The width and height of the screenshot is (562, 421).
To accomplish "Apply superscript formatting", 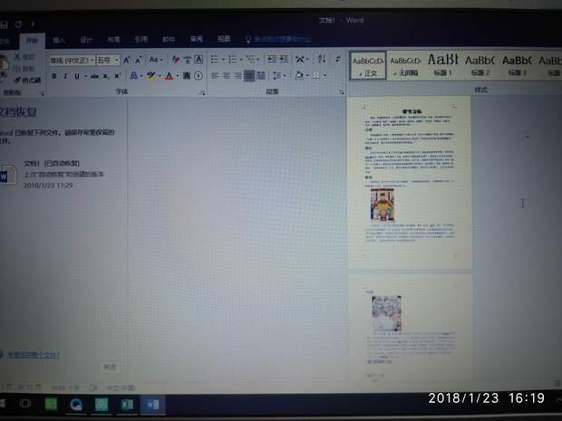I will (117, 76).
